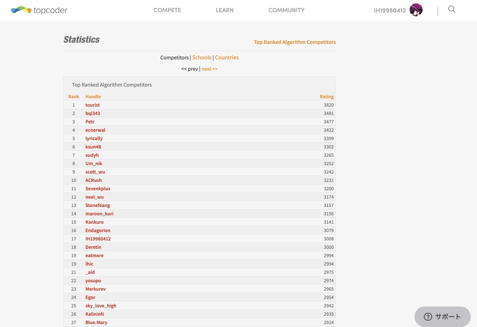The height and width of the screenshot is (327, 477).
Task: Open Sevenkplus's profile
Action: [x=98, y=189]
